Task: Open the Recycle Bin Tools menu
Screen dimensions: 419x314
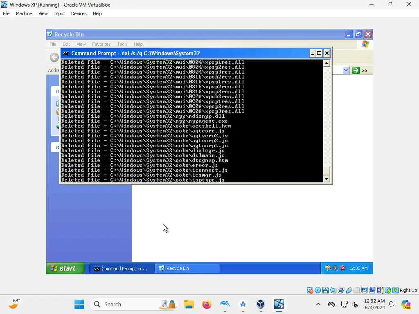Action: (122, 44)
